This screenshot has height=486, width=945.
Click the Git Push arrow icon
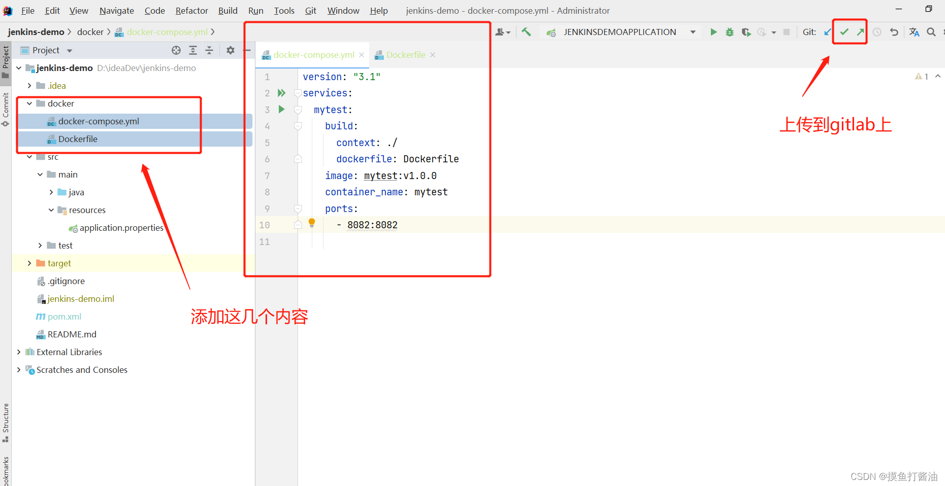pos(860,32)
